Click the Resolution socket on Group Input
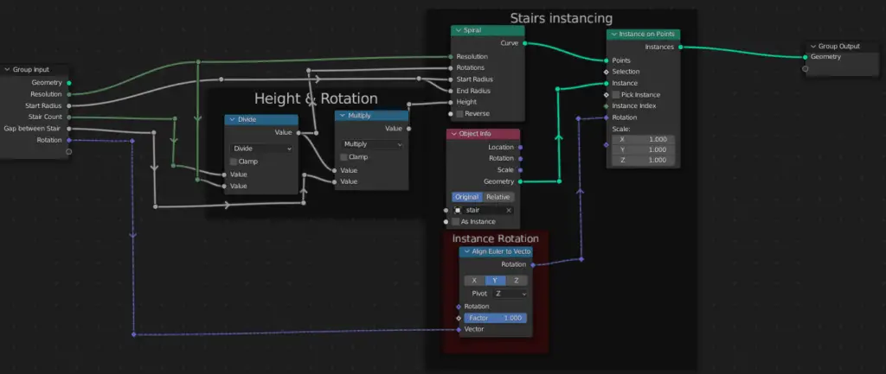 (x=69, y=94)
